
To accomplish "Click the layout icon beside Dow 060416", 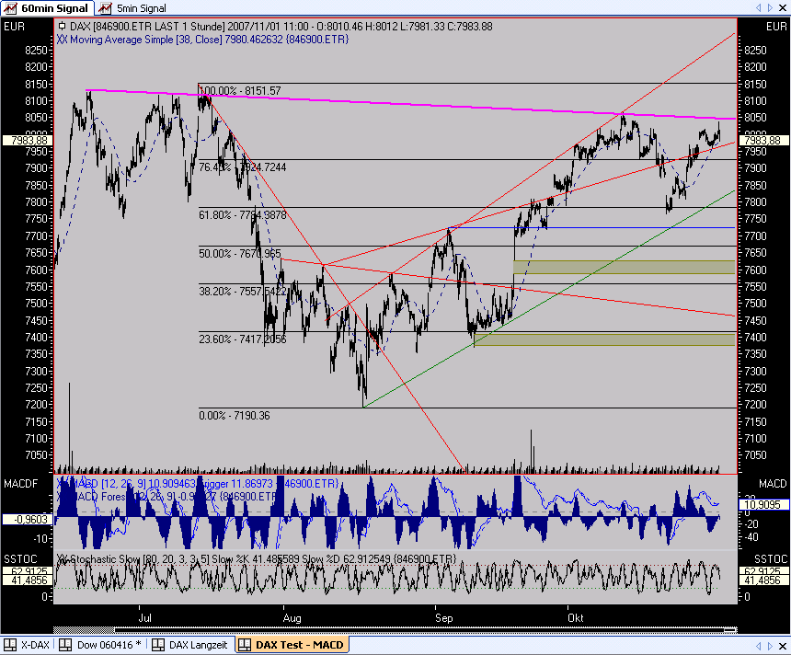I will pyautogui.click(x=65, y=645).
